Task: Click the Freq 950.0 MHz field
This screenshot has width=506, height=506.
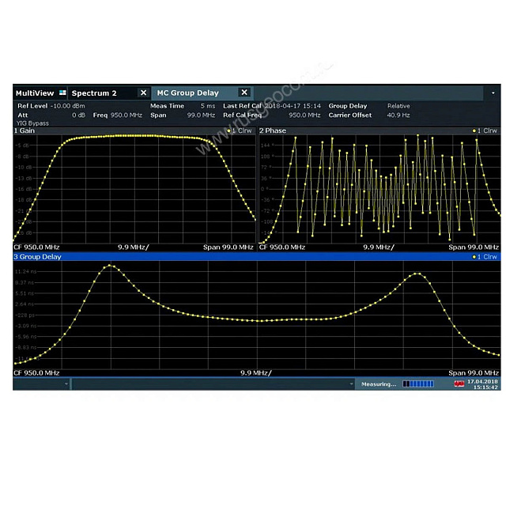Action: click(117, 115)
